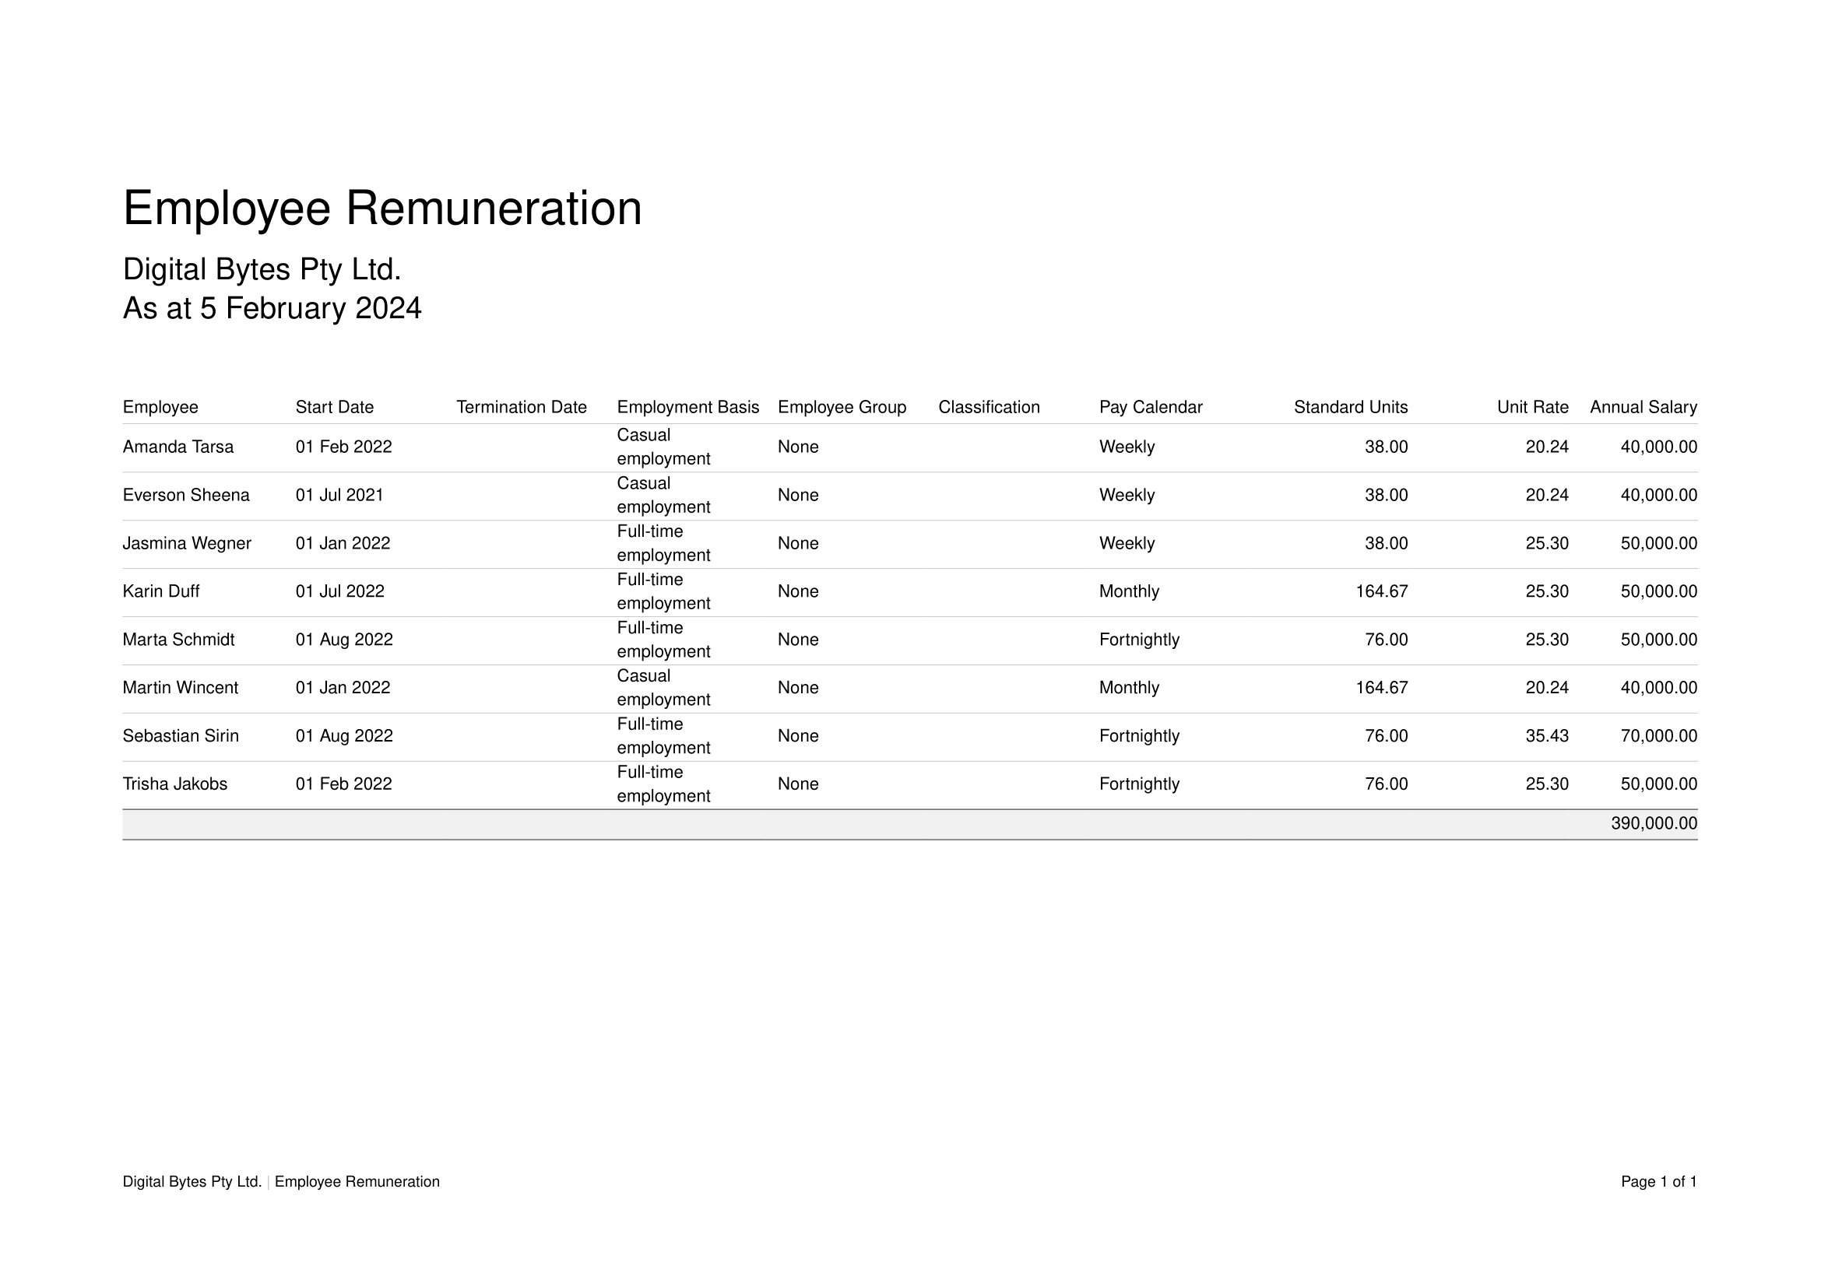The width and height of the screenshot is (1821, 1287).
Task: Select employee name Amanda Tarsa
Action: (178, 447)
